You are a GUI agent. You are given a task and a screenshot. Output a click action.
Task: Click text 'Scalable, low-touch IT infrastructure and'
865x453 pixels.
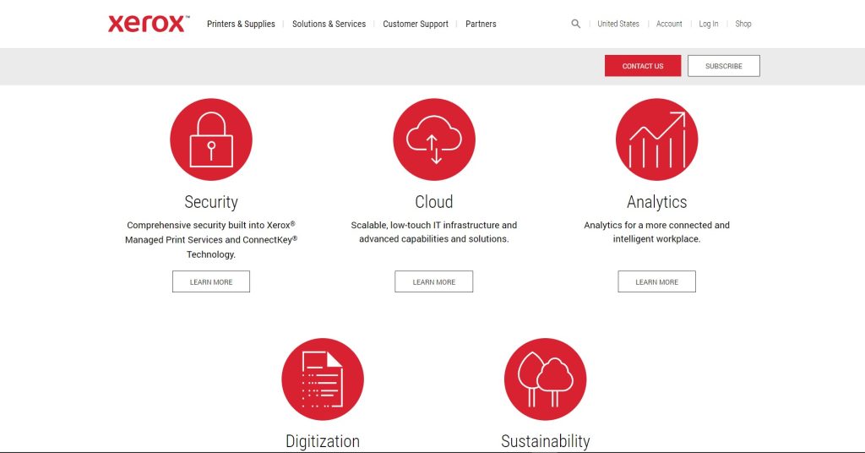tap(434, 225)
